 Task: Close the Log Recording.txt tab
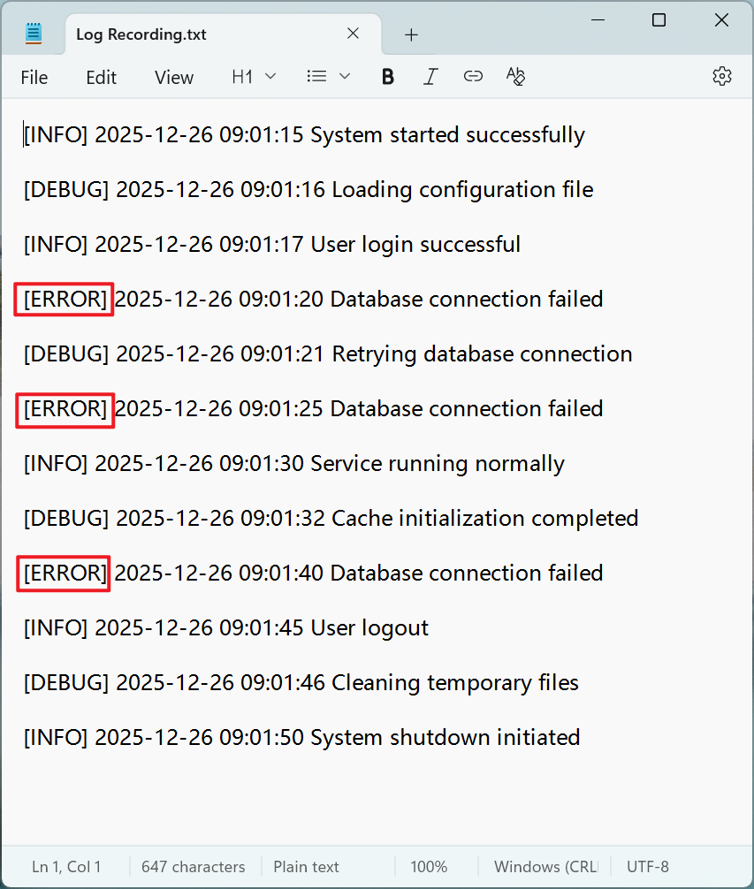pos(353,34)
